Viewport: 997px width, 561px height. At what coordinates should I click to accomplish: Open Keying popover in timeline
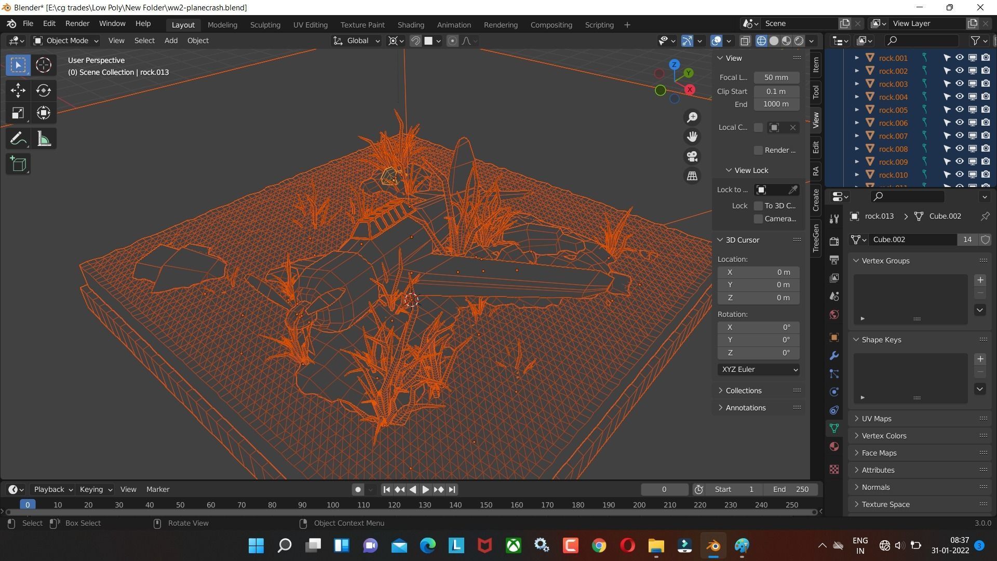tap(96, 489)
